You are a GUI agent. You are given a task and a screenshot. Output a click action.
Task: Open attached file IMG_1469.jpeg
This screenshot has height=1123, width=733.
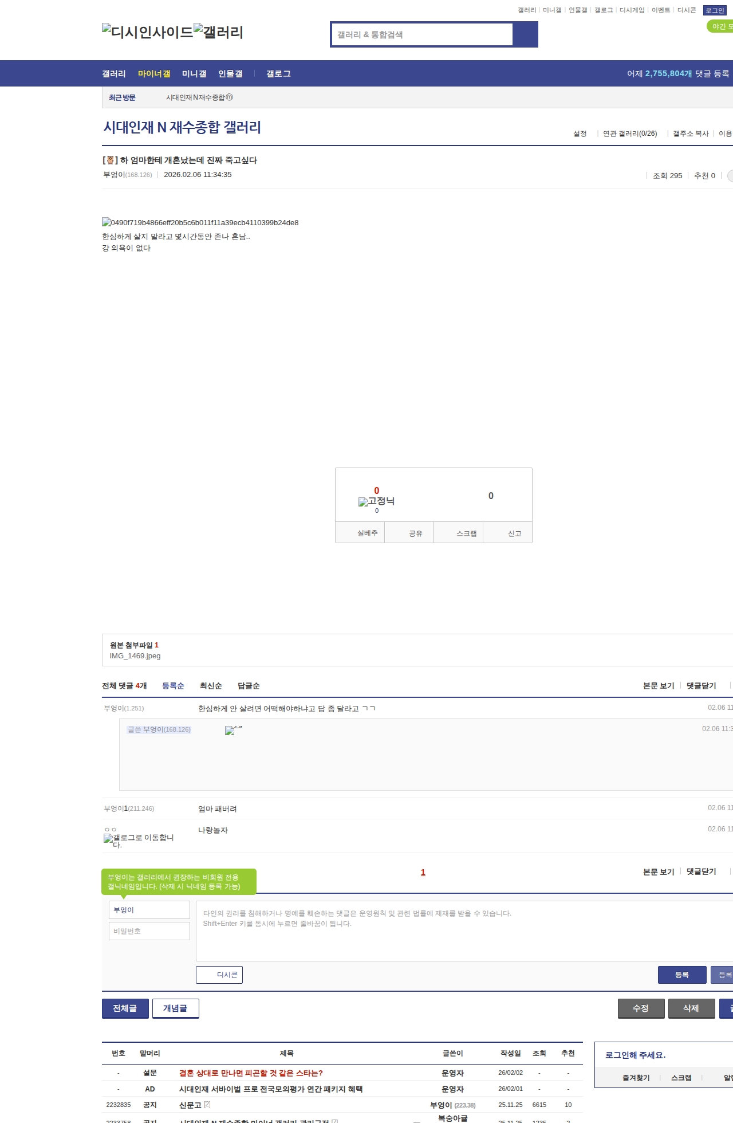click(x=135, y=656)
